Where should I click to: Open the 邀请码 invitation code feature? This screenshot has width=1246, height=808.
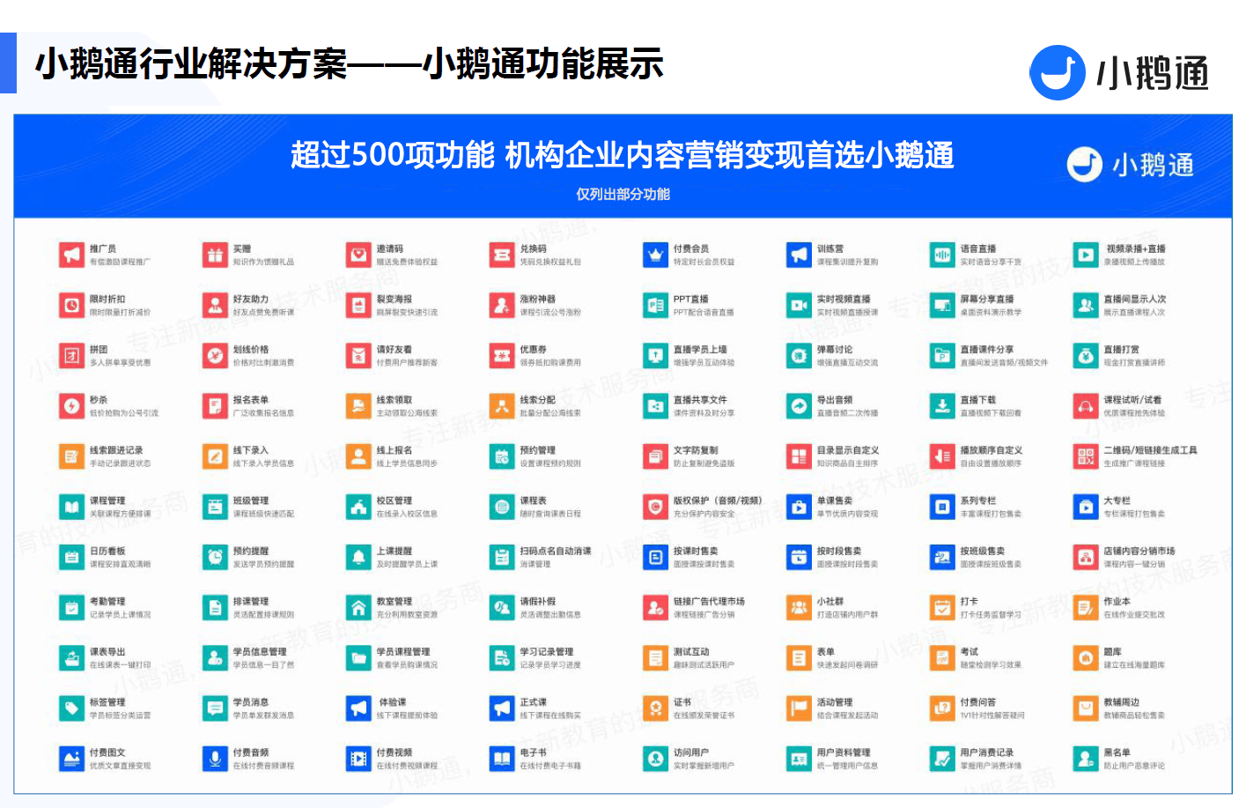click(358, 254)
